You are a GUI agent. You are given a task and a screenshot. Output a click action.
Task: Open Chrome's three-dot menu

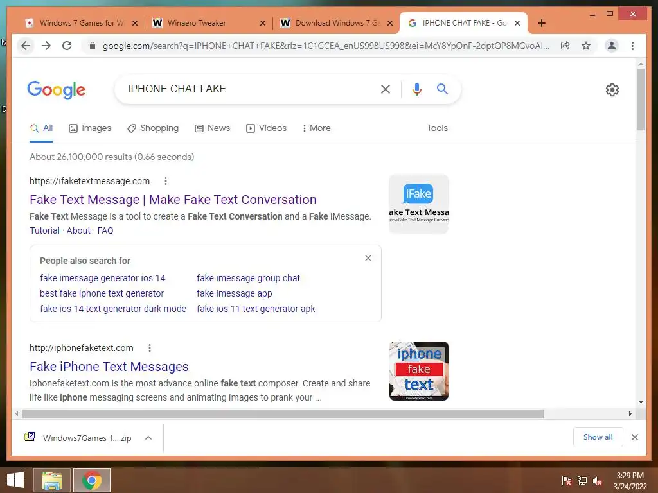point(632,46)
